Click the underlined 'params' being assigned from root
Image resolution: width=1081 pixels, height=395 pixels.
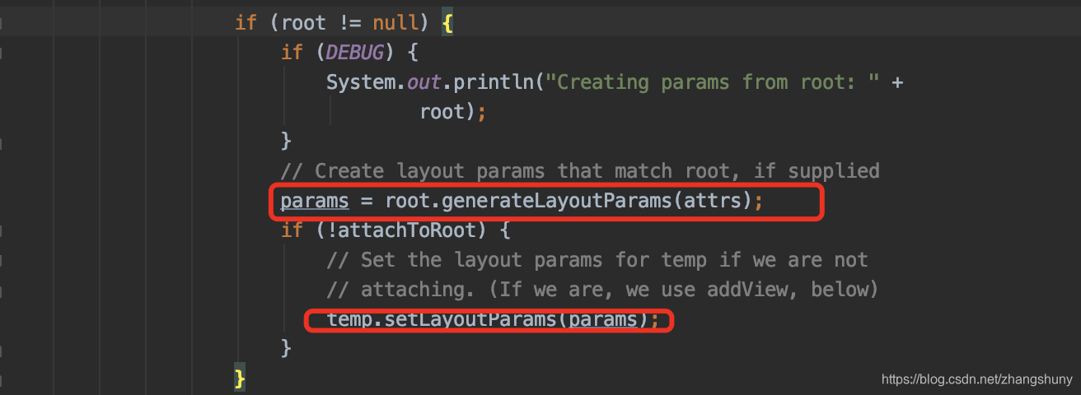coord(315,201)
